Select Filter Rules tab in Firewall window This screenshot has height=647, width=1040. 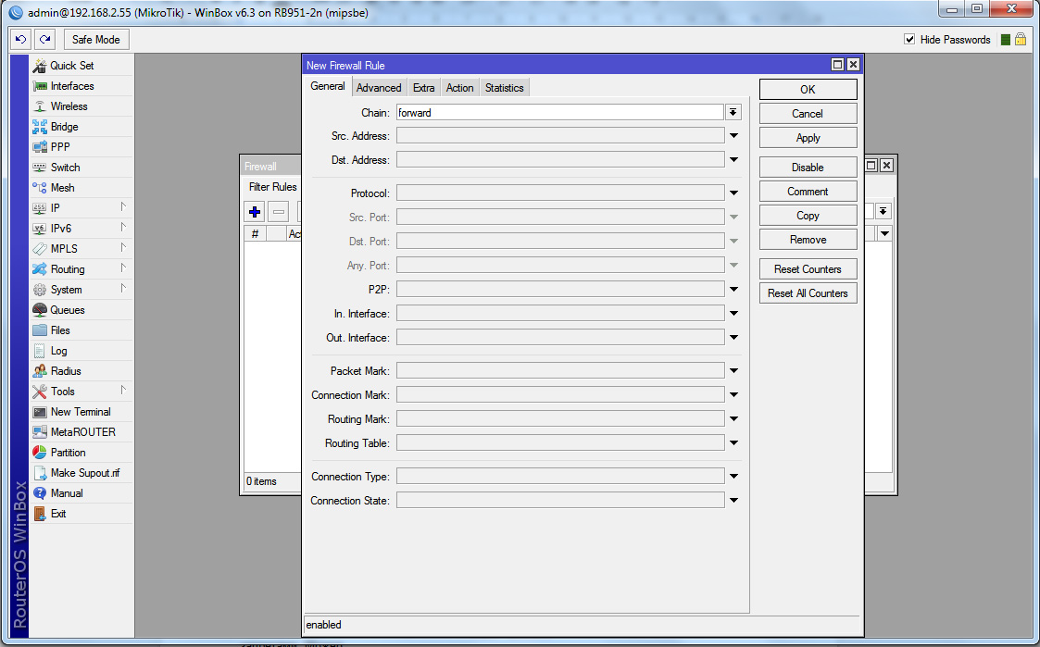click(x=272, y=187)
